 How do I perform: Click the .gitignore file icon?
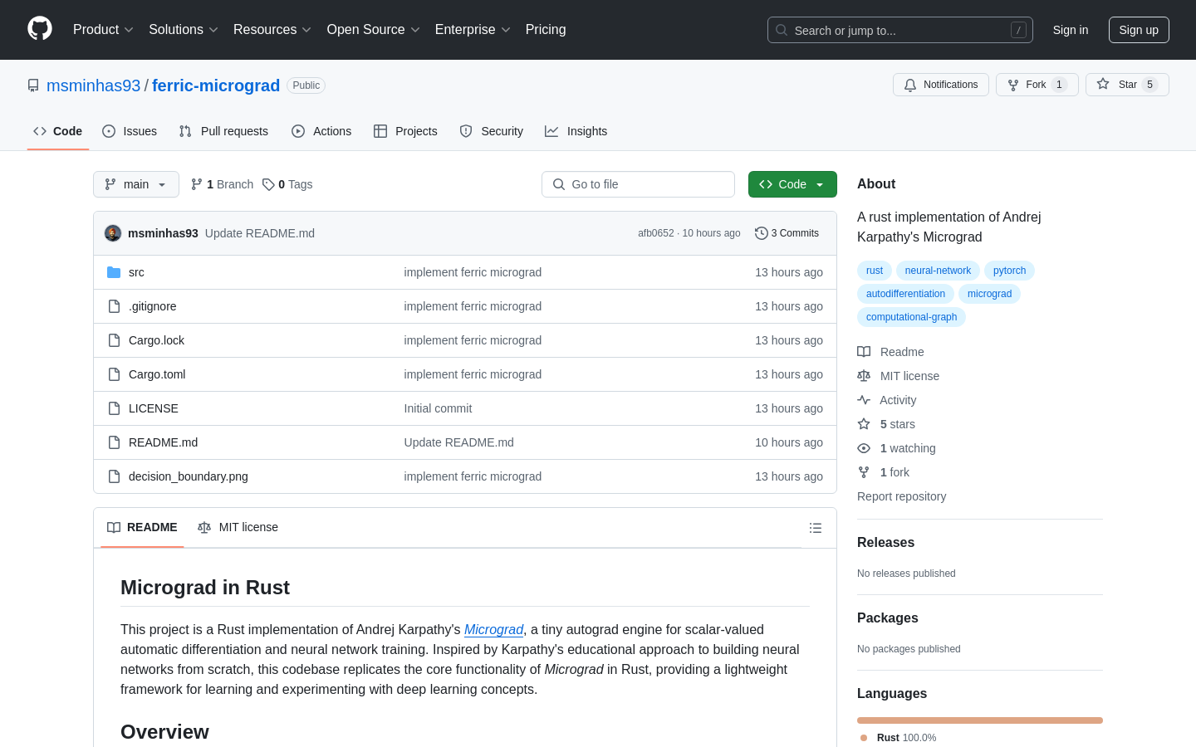pos(114,306)
